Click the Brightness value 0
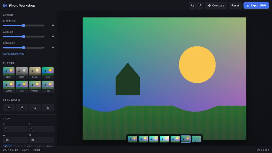272x153 pixels. tap(53, 25)
